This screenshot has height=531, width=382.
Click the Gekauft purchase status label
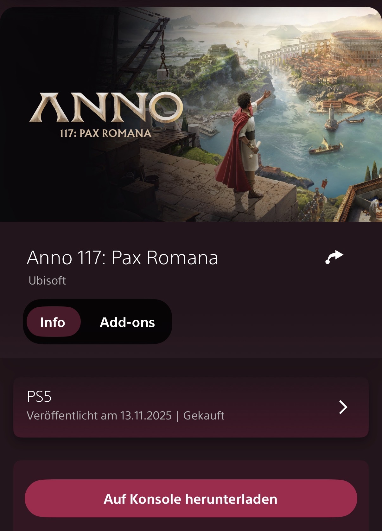point(204,415)
